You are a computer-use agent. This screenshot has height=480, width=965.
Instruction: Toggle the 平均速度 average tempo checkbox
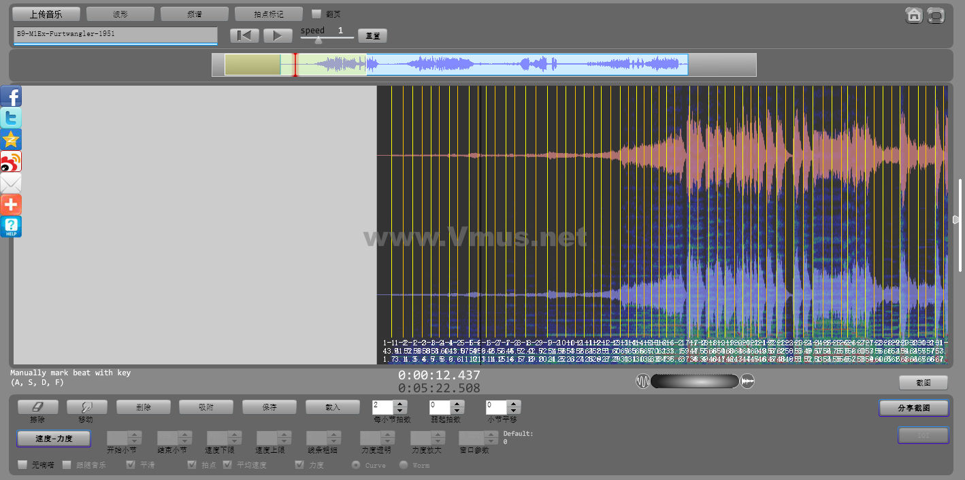coord(228,465)
